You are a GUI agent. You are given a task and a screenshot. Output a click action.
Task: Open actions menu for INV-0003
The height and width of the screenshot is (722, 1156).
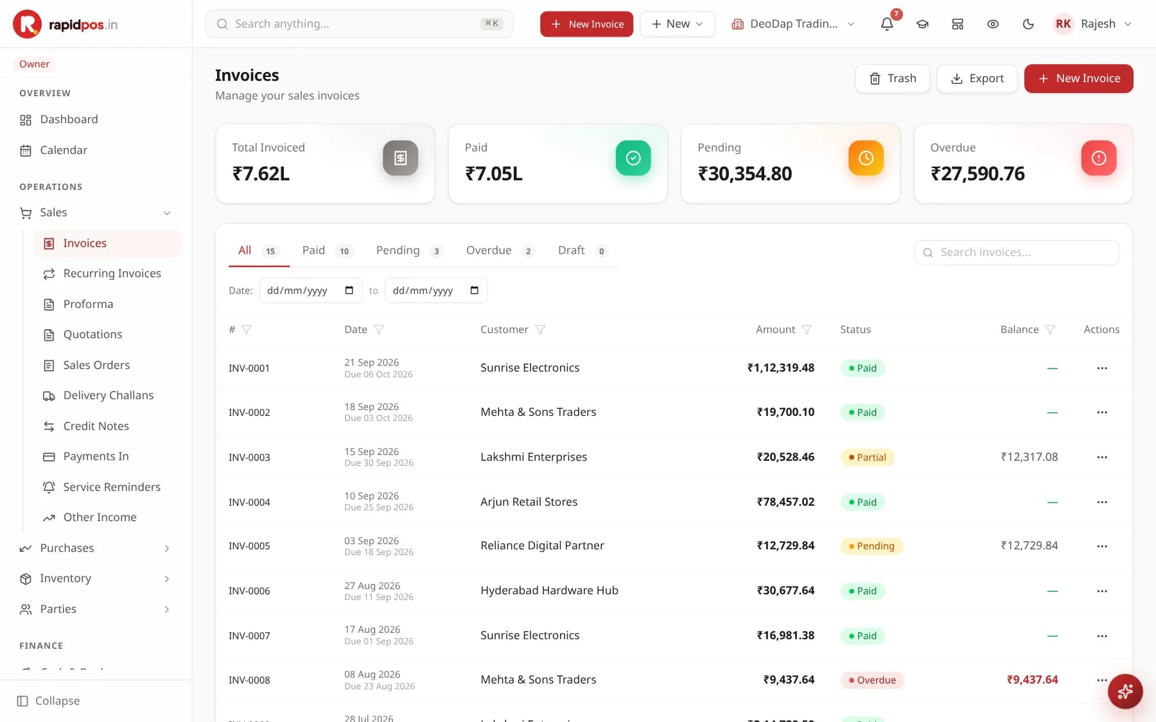point(1102,457)
